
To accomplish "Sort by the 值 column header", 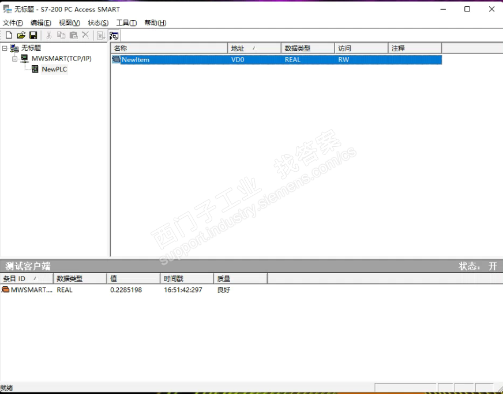I will pyautogui.click(x=134, y=279).
